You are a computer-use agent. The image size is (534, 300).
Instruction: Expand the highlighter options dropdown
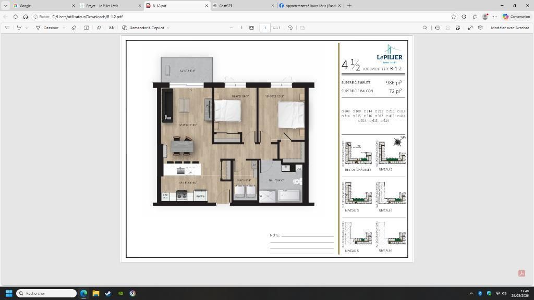pyautogui.click(x=26, y=28)
